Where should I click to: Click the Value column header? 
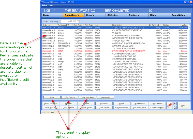[180, 25]
